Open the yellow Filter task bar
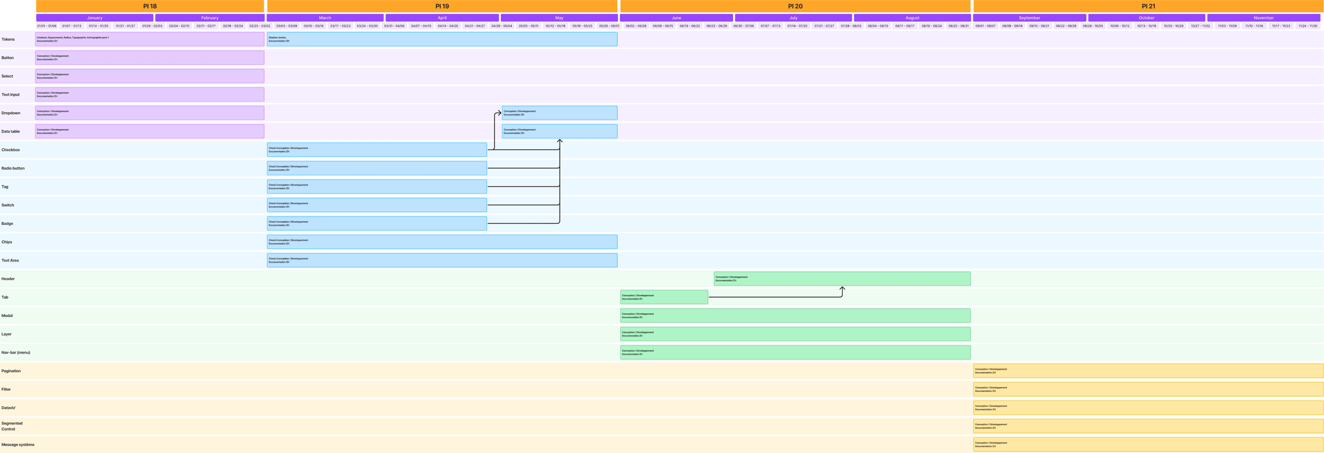The width and height of the screenshot is (1324, 453). click(1149, 389)
